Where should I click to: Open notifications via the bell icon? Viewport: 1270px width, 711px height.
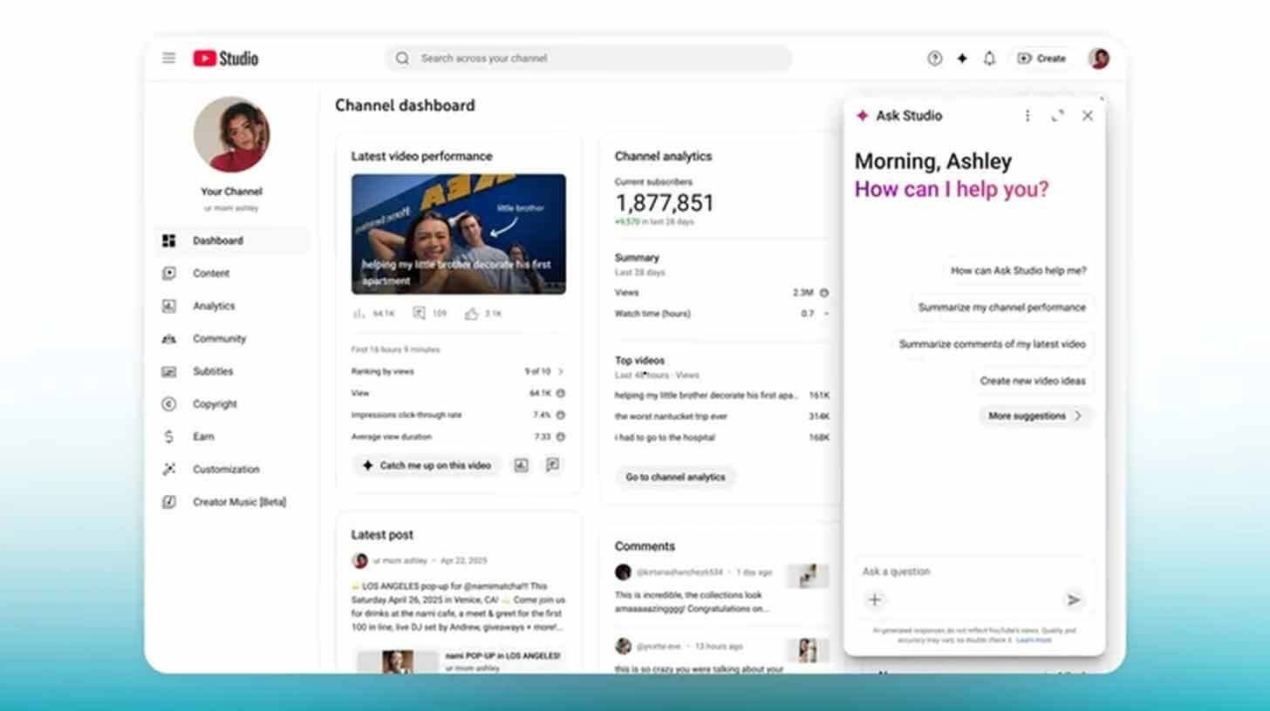point(988,58)
